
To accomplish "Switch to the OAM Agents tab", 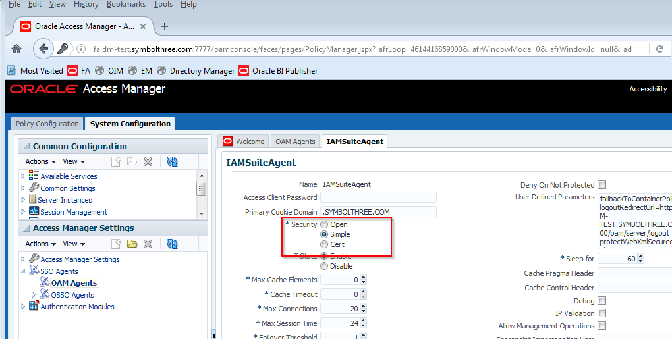I will (x=295, y=142).
